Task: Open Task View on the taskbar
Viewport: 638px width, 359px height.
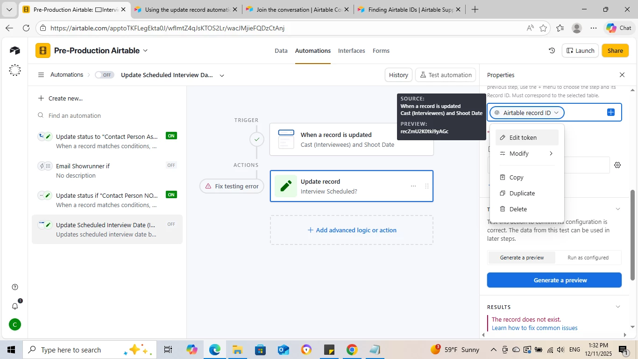Action: [x=168, y=350]
